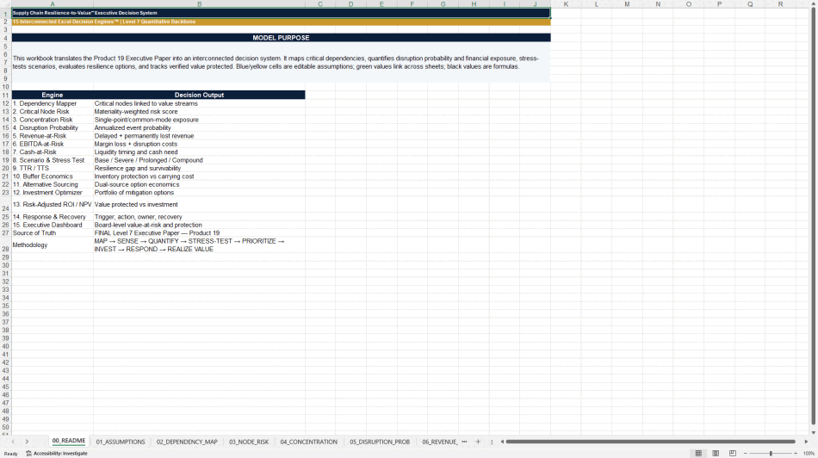The height and width of the screenshot is (458, 818).
Task: Adjust the zoom slider handle
Action: [x=771, y=454]
